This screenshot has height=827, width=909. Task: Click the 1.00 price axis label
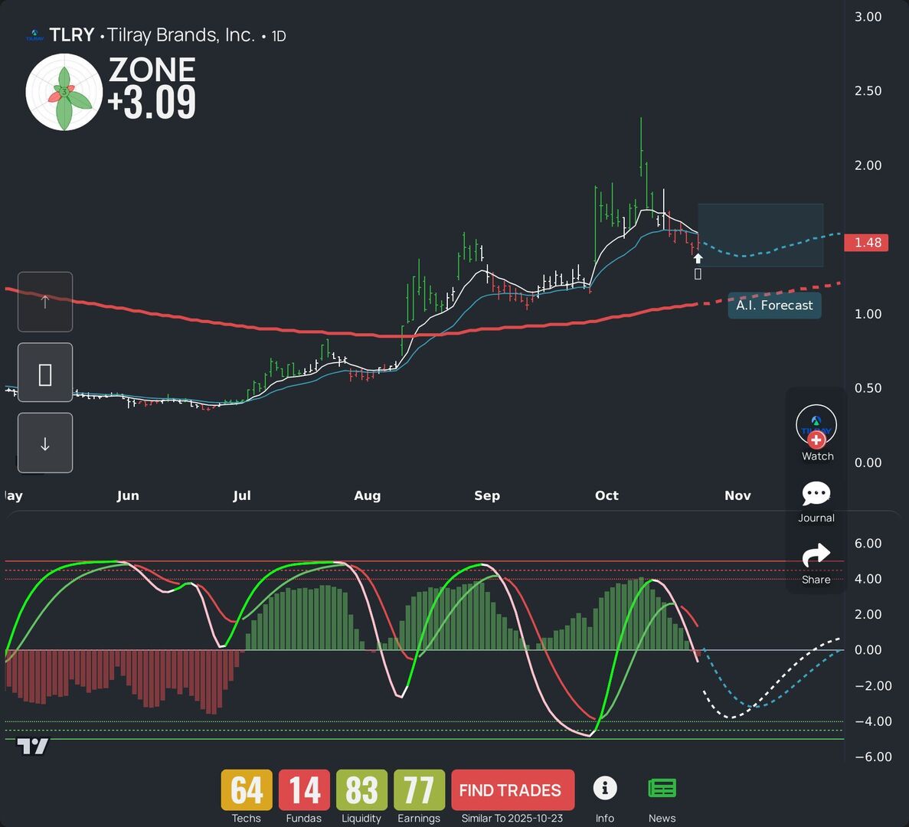coord(868,314)
